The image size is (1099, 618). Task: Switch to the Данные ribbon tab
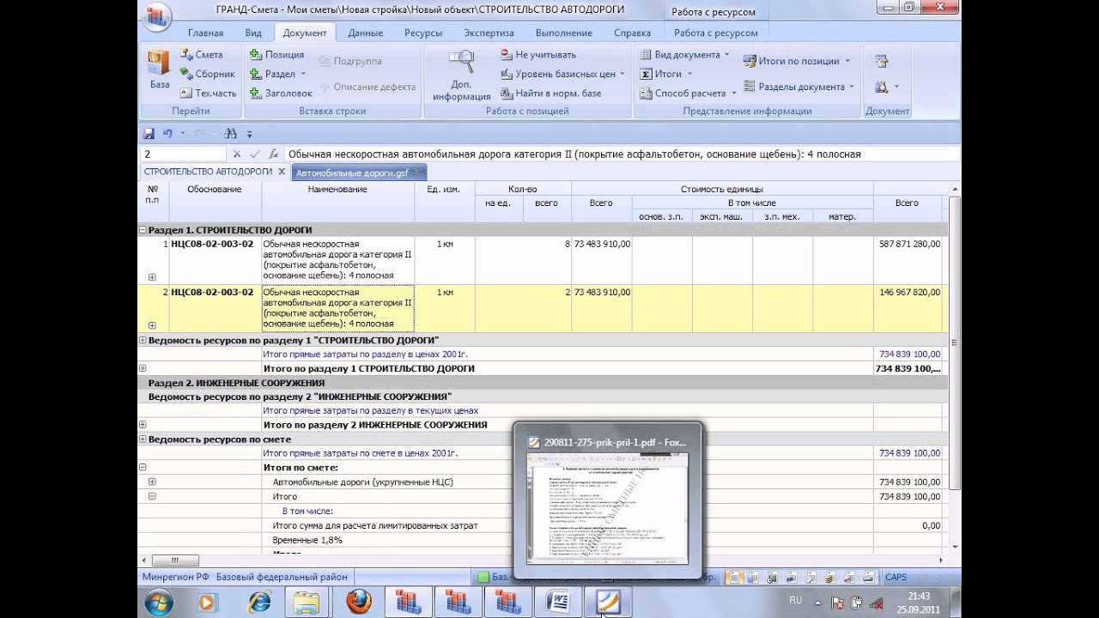point(366,33)
